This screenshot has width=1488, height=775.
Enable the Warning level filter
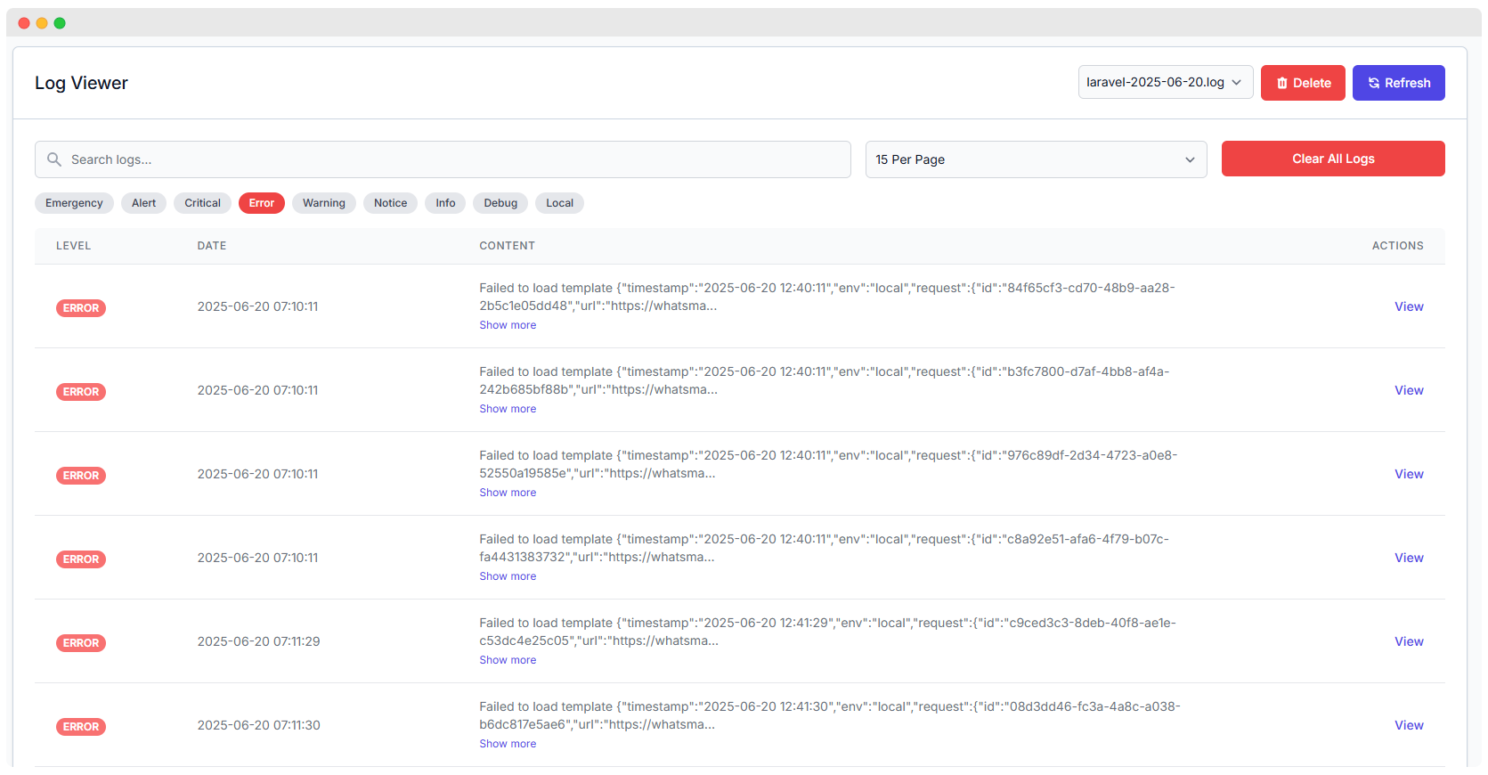(323, 203)
